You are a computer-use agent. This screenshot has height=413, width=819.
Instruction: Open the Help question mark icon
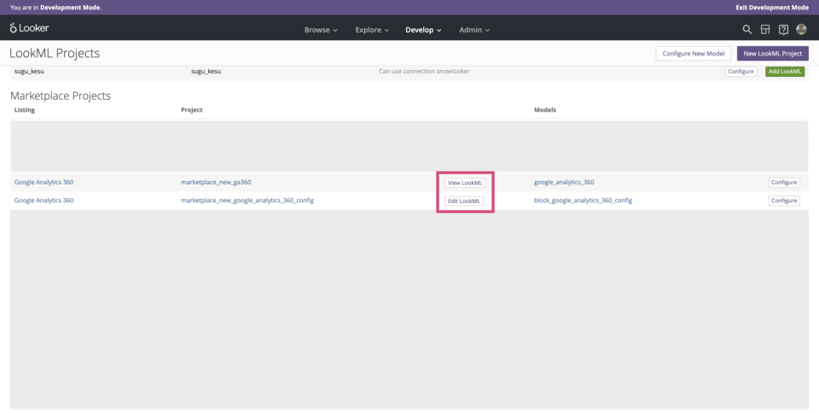pyautogui.click(x=783, y=30)
